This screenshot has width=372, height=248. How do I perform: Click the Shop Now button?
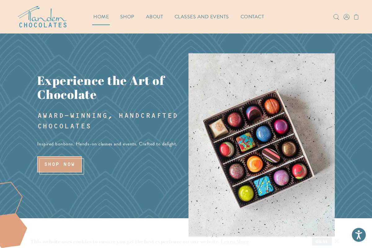60,165
